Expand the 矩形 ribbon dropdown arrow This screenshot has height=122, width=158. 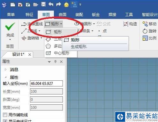pyautogui.click(x=61, y=24)
